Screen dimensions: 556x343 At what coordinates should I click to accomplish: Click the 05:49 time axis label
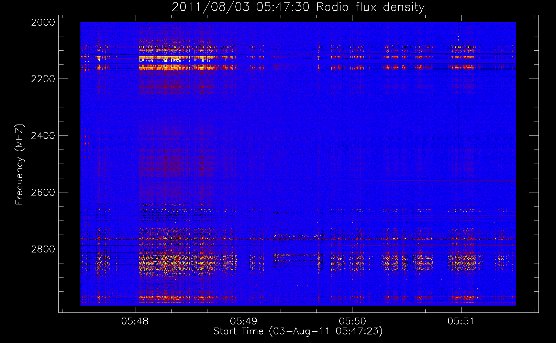point(244,321)
